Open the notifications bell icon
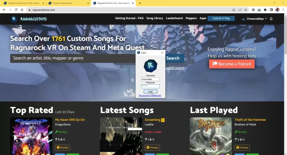This screenshot has width=287, height=155. 271,19
